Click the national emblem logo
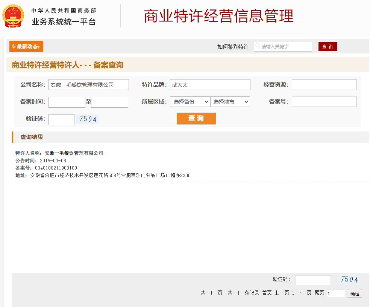Image resolution: width=370 pixels, height=307 pixels. pos(14,16)
